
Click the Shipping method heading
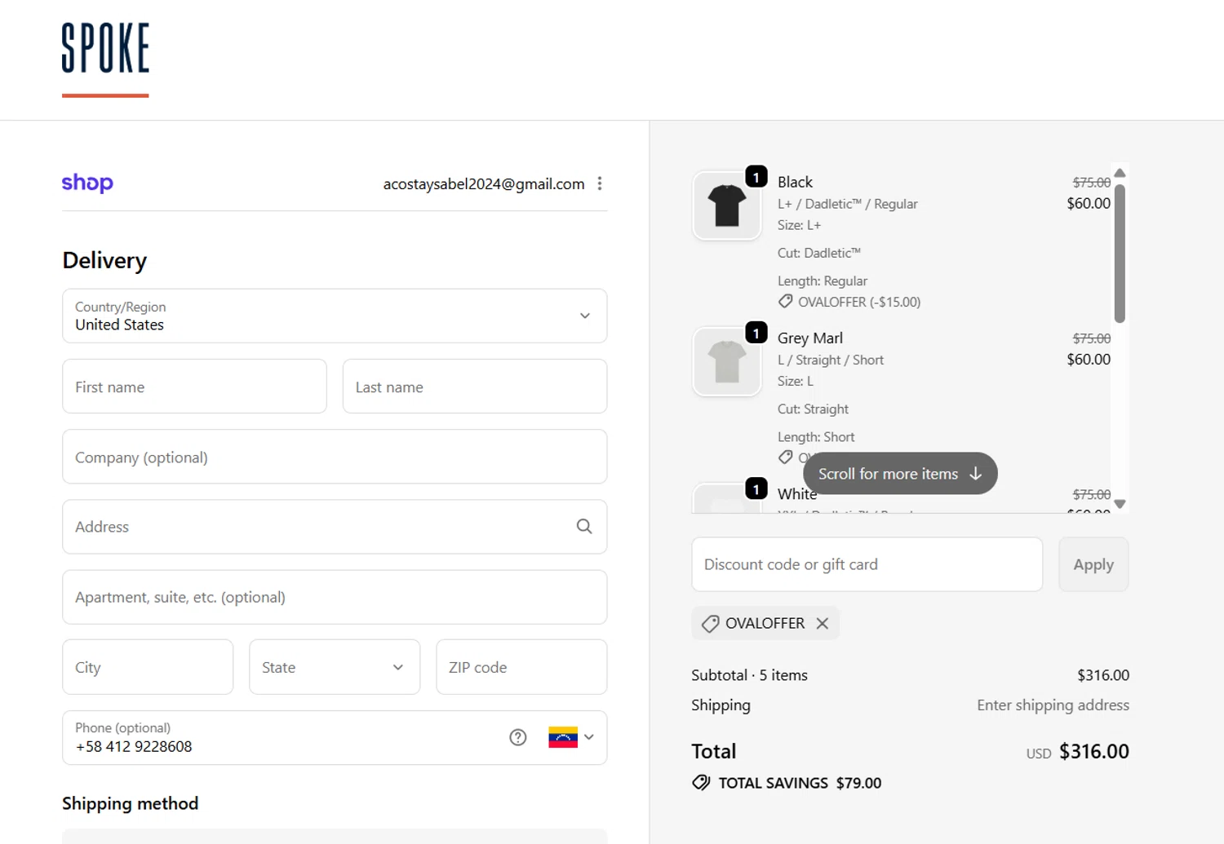tap(131, 803)
